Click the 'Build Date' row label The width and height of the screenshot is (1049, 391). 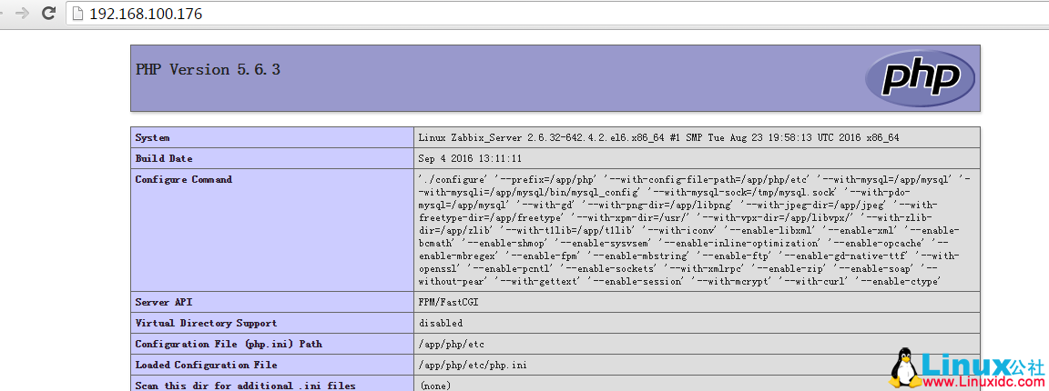pyautogui.click(x=163, y=158)
